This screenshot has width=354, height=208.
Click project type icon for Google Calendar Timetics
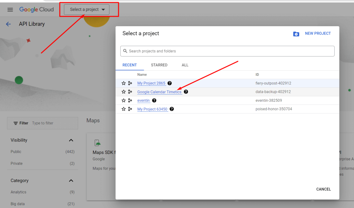[130, 92]
